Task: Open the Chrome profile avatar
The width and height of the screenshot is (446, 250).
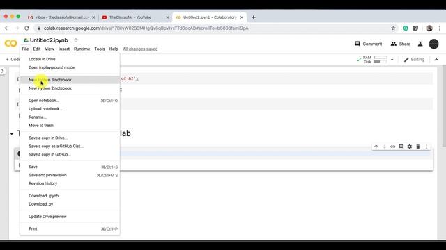Action: [x=429, y=28]
